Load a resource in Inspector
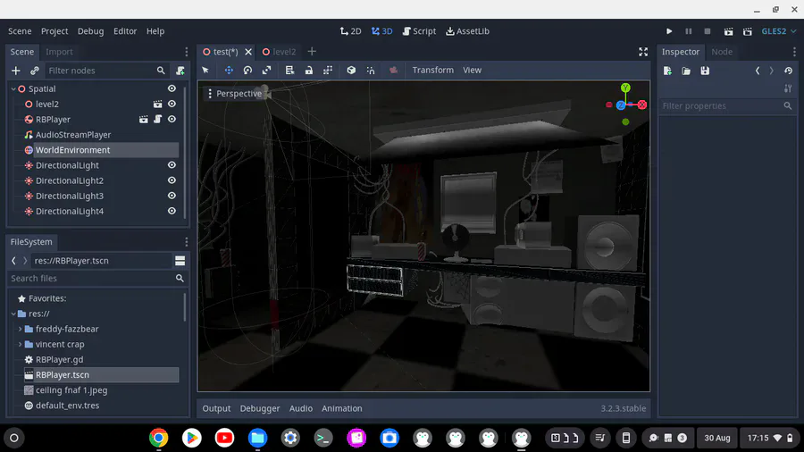This screenshot has width=804, height=452. pyautogui.click(x=686, y=71)
